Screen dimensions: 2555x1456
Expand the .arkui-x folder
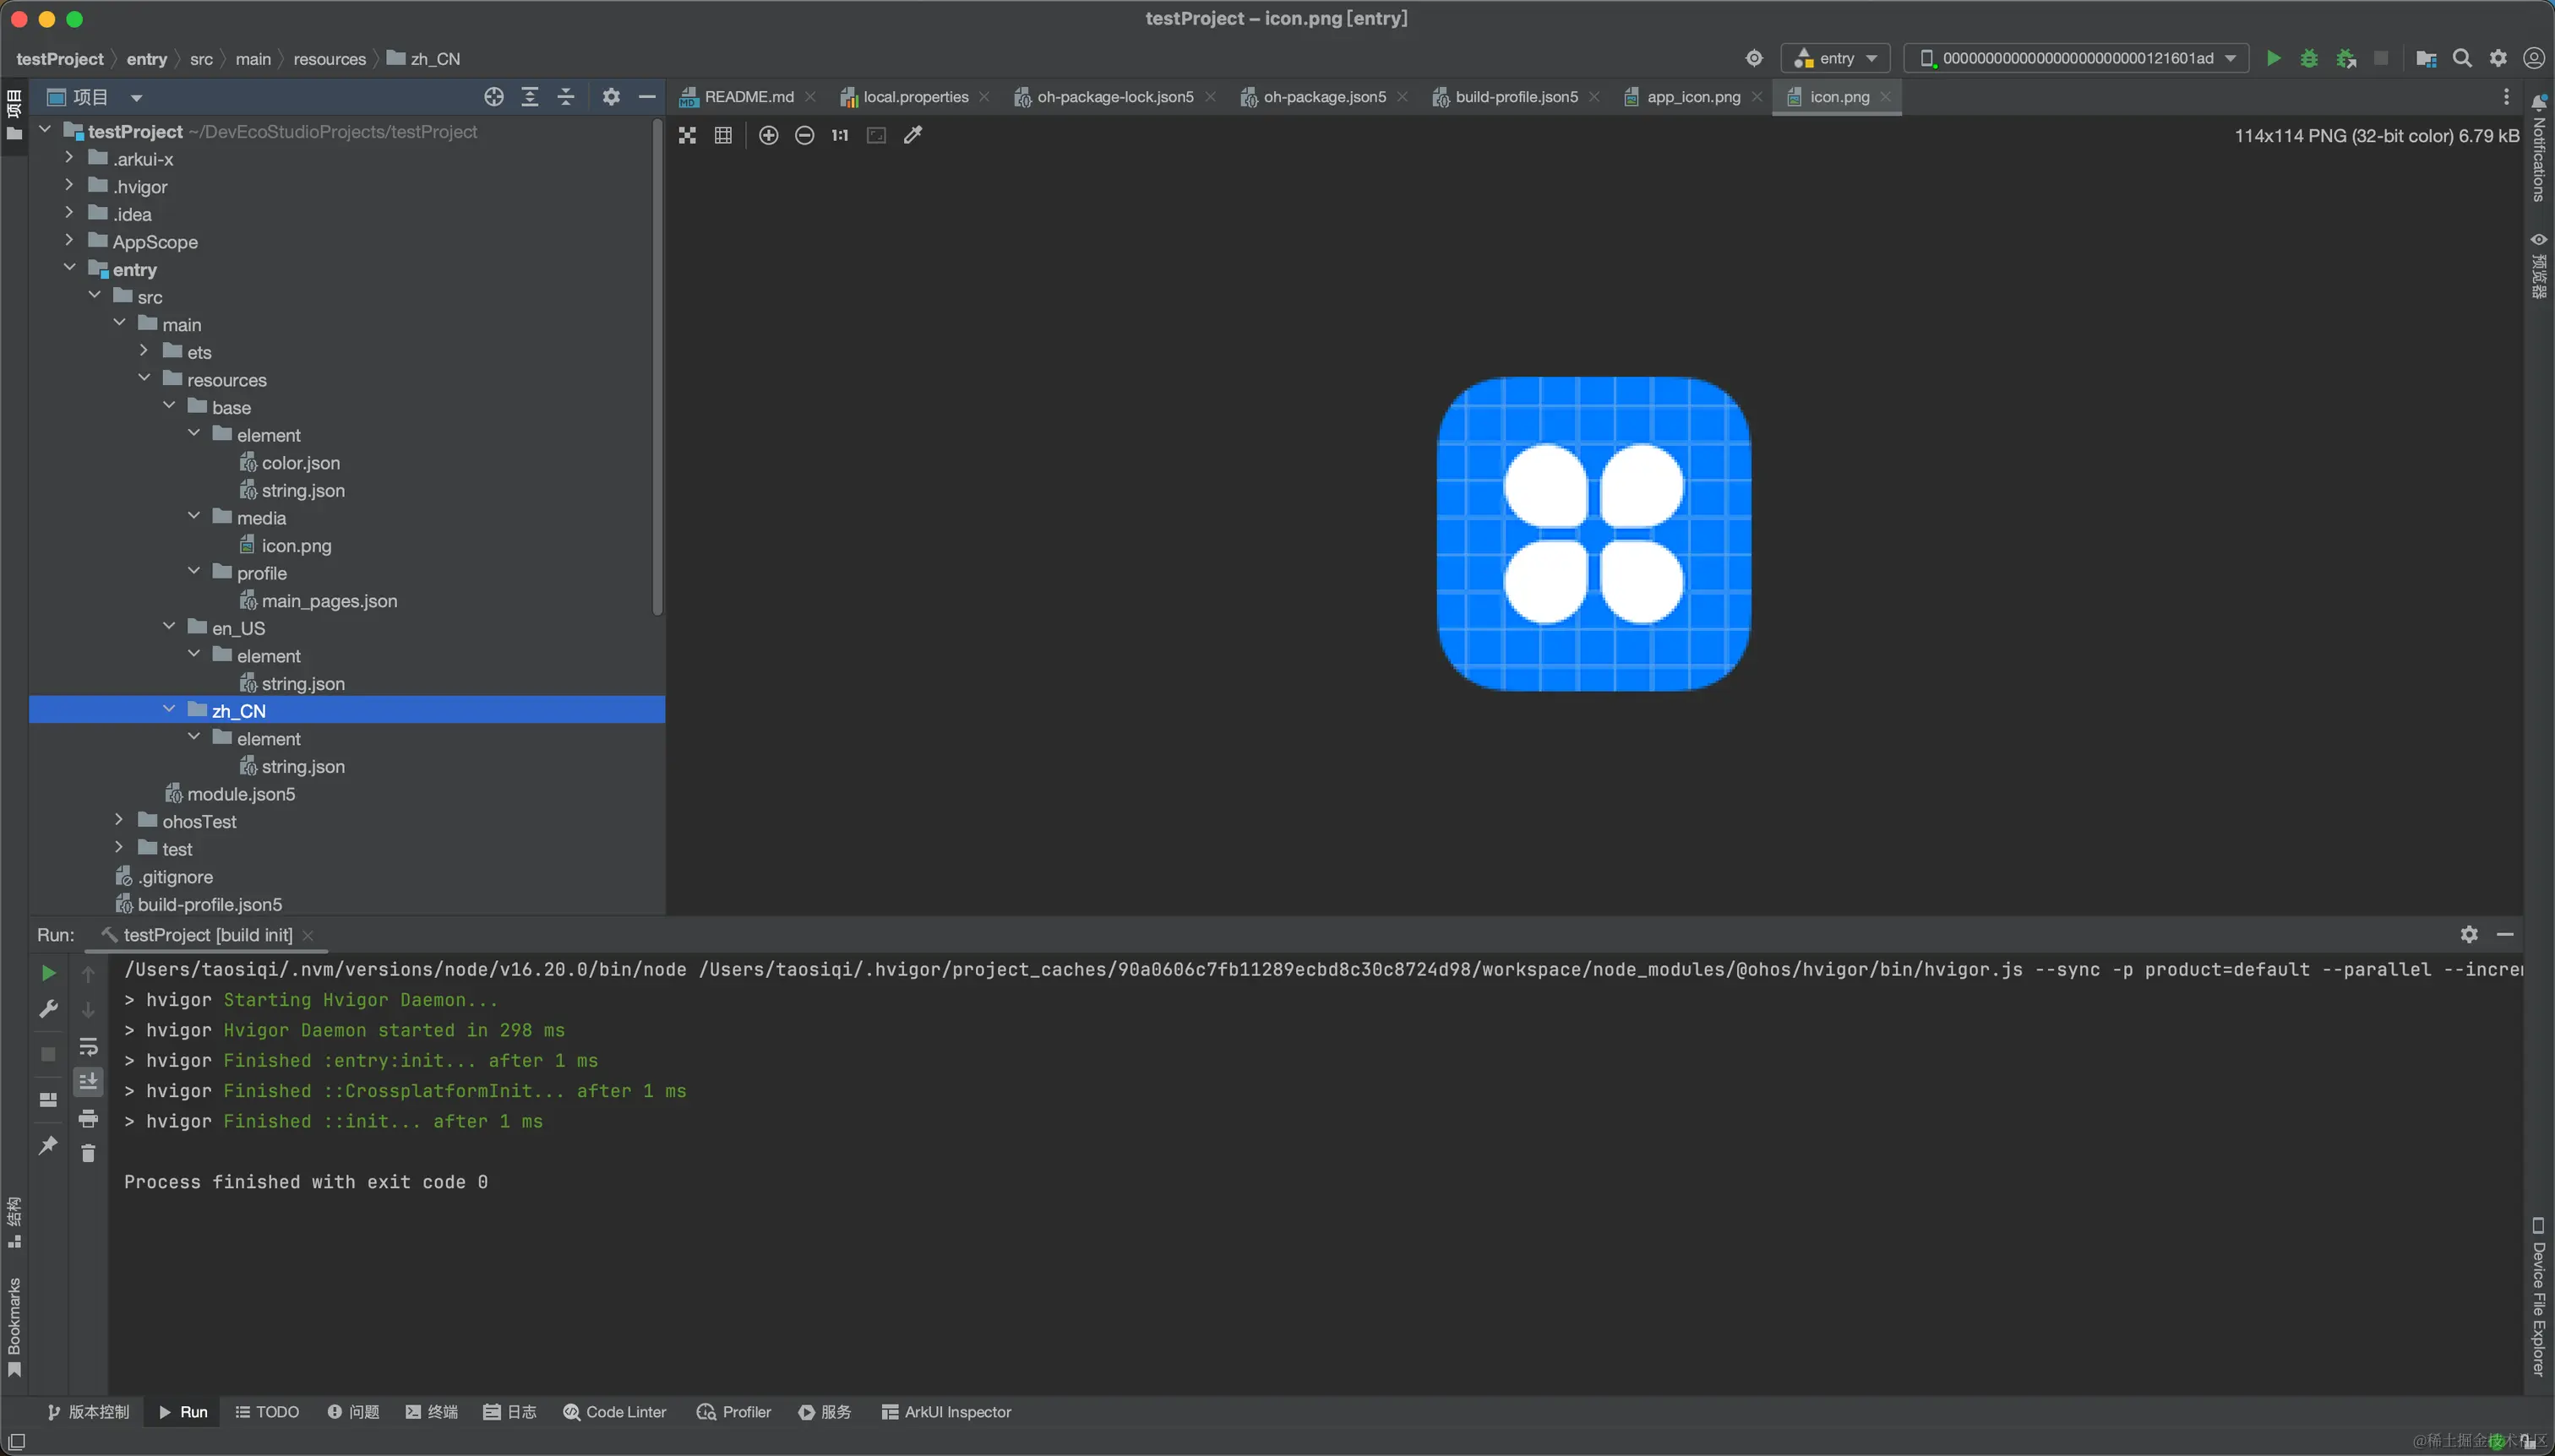click(69, 158)
